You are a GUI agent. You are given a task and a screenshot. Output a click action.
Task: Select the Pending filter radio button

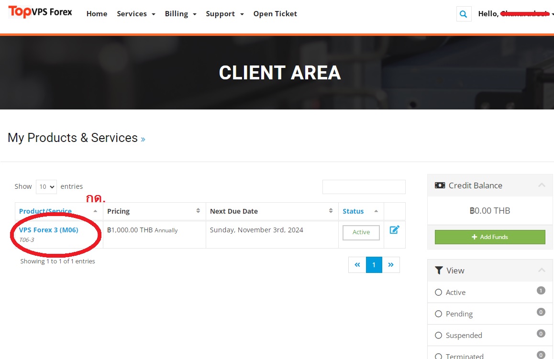(x=439, y=314)
